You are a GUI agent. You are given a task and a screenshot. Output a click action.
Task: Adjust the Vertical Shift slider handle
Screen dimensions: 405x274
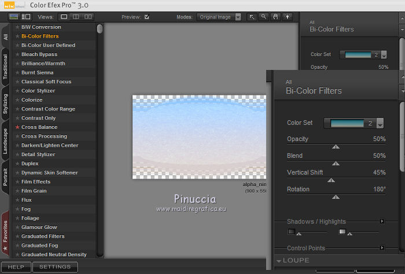pos(331,180)
